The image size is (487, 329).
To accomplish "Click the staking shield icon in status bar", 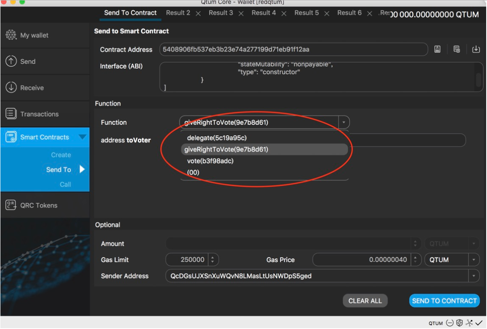I will coord(460,323).
